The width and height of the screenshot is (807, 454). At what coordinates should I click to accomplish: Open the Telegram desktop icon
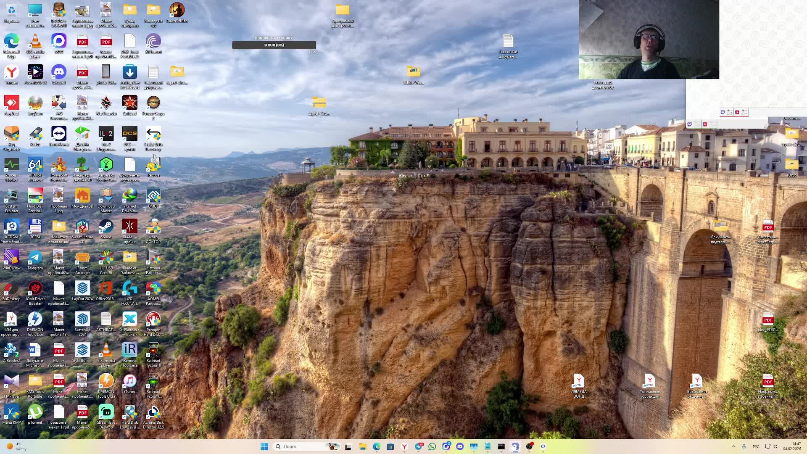coord(35,259)
